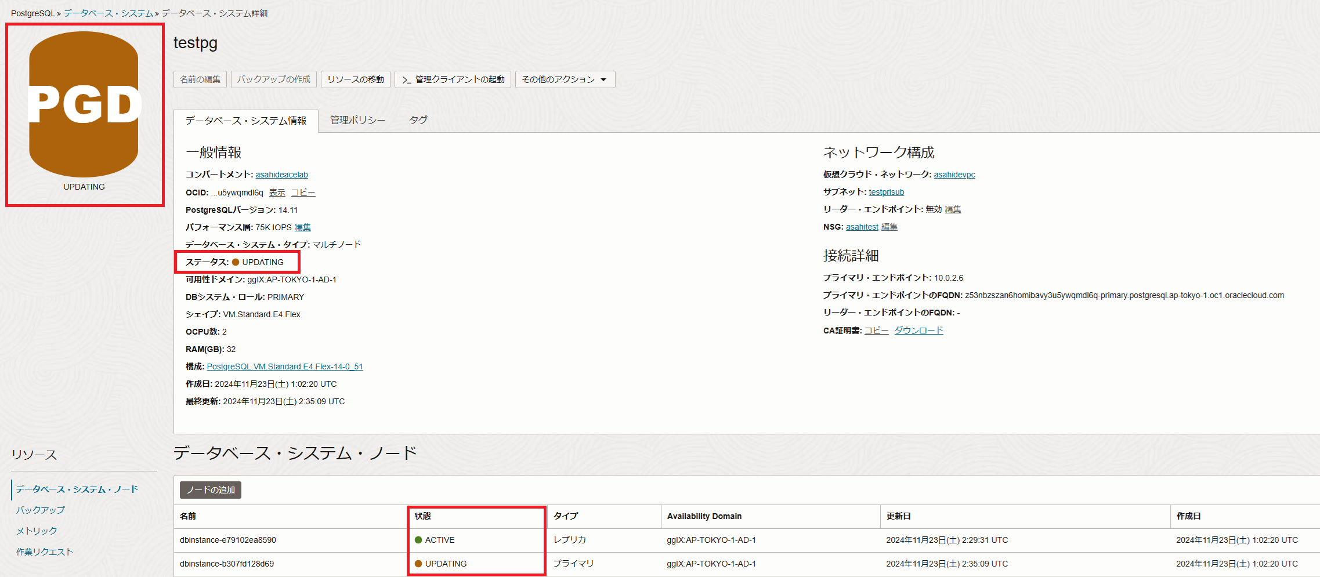The width and height of the screenshot is (1320, 577).
Task: Click the バックアップの作成 button
Action: tap(274, 79)
